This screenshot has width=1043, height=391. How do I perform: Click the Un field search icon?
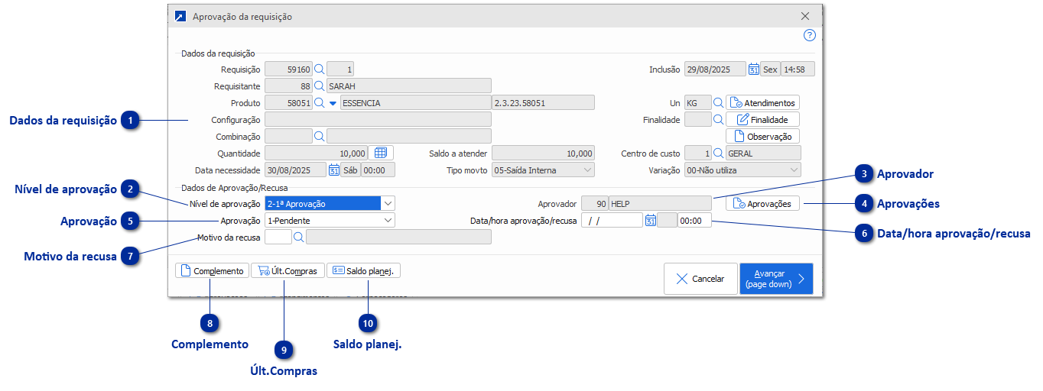(x=718, y=103)
